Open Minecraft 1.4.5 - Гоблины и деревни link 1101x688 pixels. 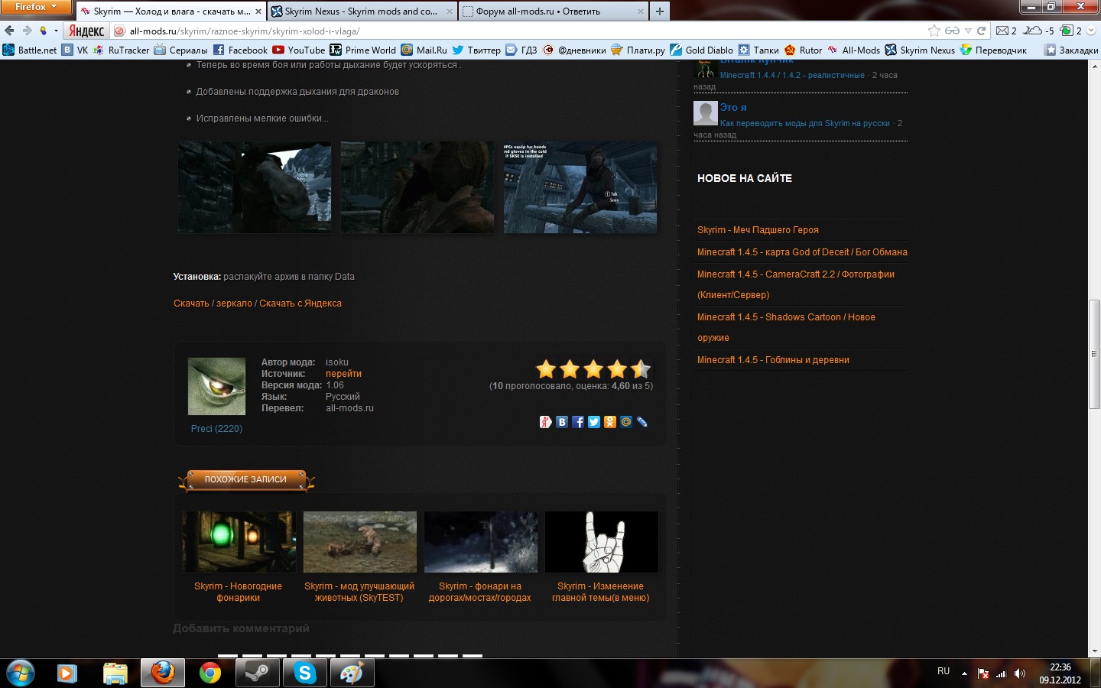[x=773, y=360]
